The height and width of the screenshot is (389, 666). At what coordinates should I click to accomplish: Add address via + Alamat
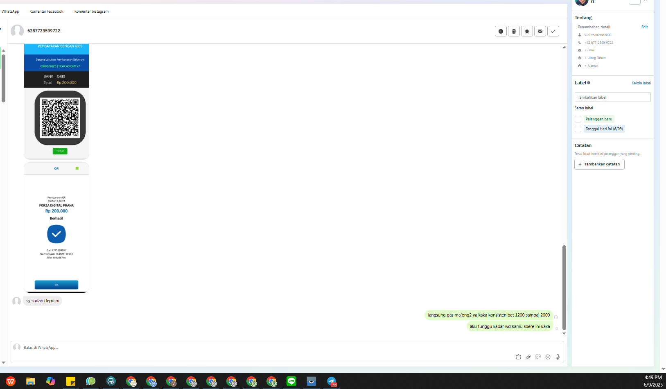591,66
